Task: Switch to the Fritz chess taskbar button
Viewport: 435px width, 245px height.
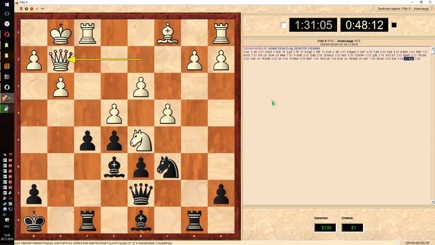Action: point(7,98)
